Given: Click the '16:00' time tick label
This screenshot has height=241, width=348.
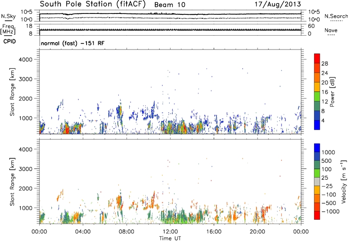Looking at the screenshot, I should (214, 232).
